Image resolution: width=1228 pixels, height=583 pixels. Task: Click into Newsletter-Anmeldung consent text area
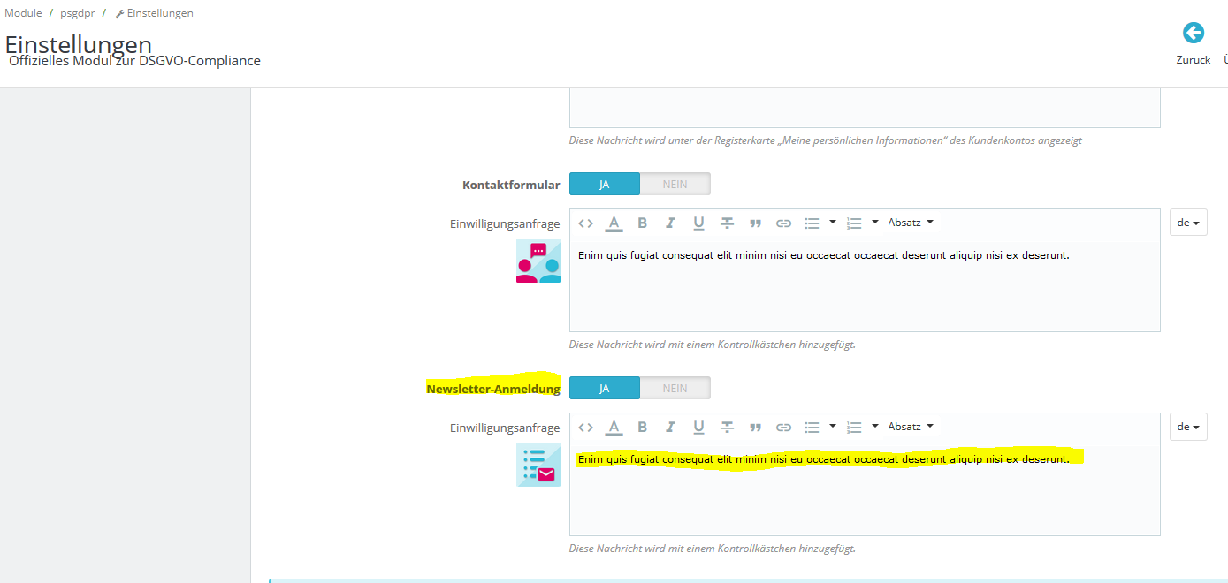tap(865, 489)
